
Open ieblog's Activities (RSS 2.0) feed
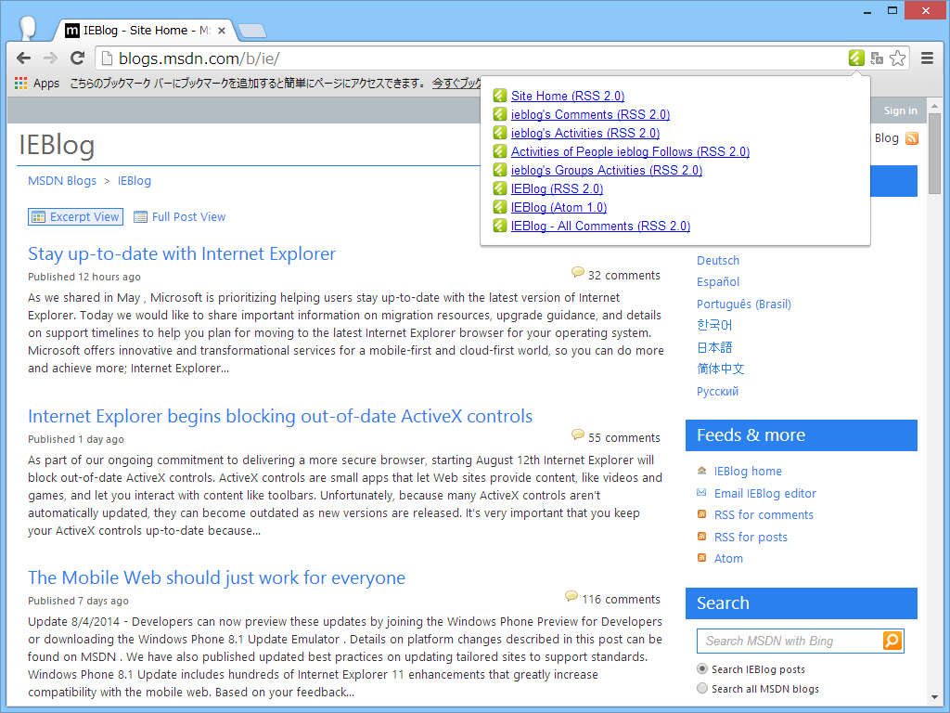click(585, 134)
